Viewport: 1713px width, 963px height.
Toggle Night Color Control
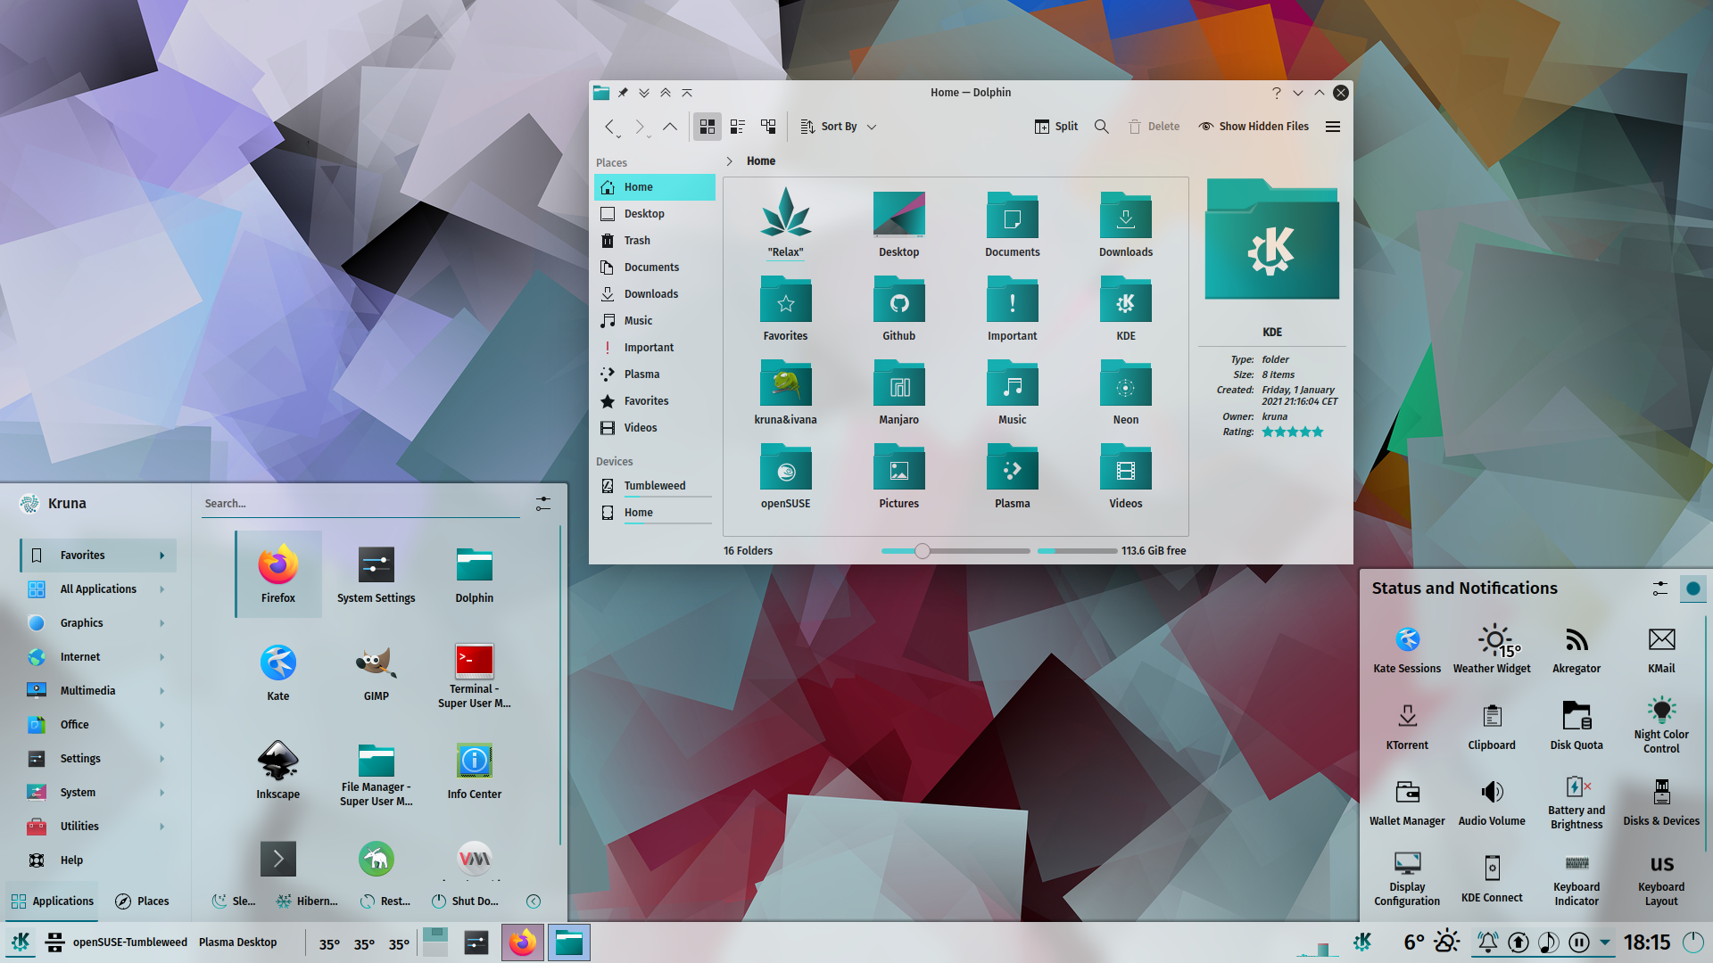tap(1661, 726)
